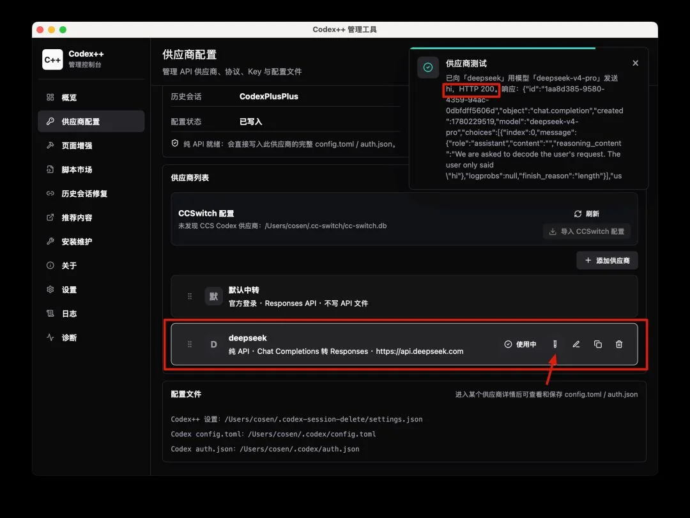The height and width of the screenshot is (518, 690).
Task: Refresh the CCSwitch 配置
Action: coord(586,213)
